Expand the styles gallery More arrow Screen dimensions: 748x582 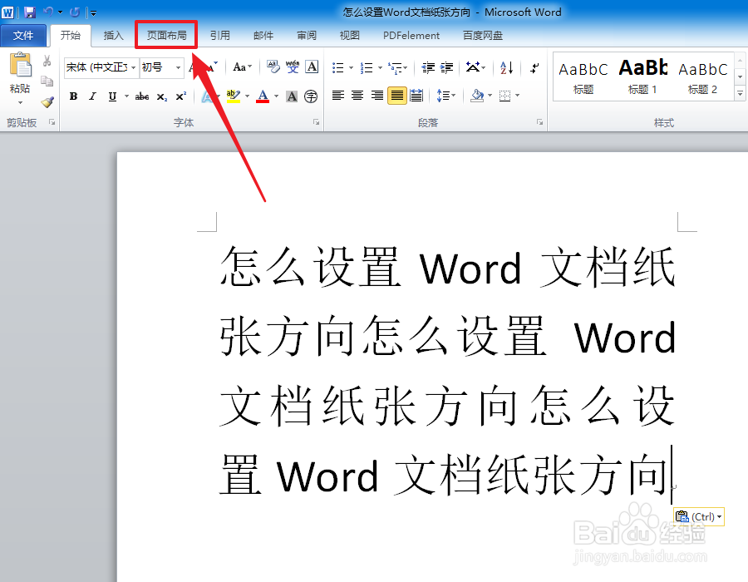pyautogui.click(x=740, y=93)
